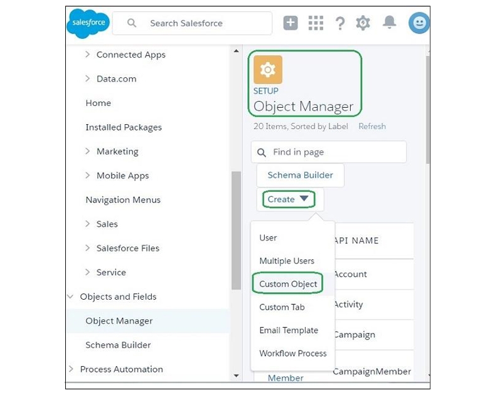
Task: Select Custom Object from the Create menu
Action: click(288, 284)
